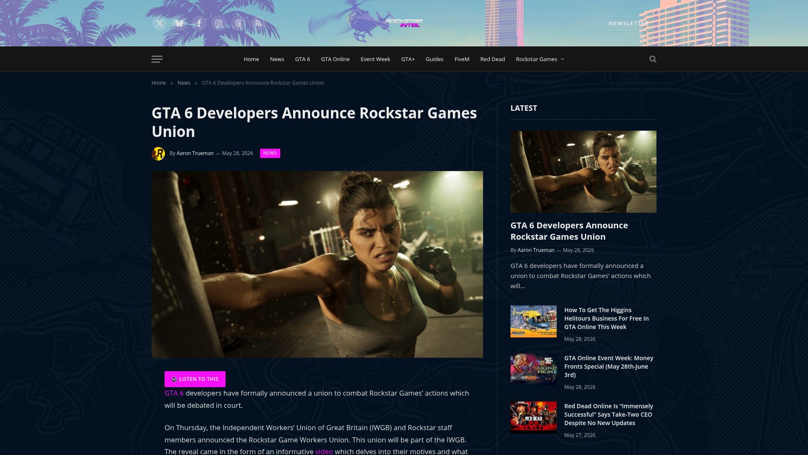Click the Listen To This button

(x=195, y=379)
